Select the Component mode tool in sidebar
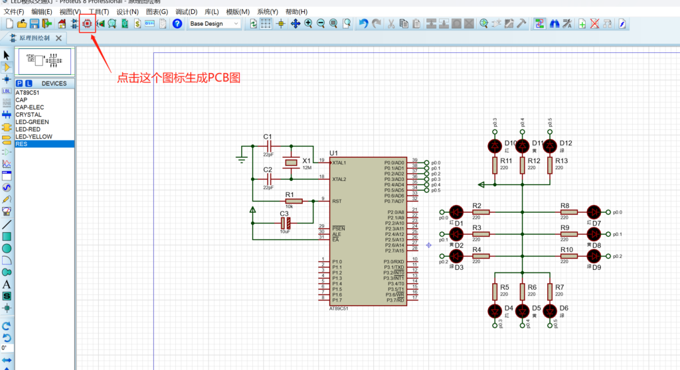The image size is (680, 370). 7,67
